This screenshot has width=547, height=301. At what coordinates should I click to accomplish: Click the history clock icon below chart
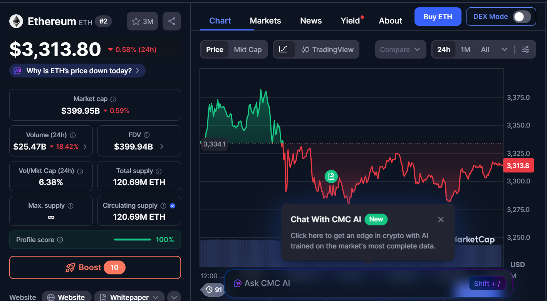pyautogui.click(x=209, y=289)
